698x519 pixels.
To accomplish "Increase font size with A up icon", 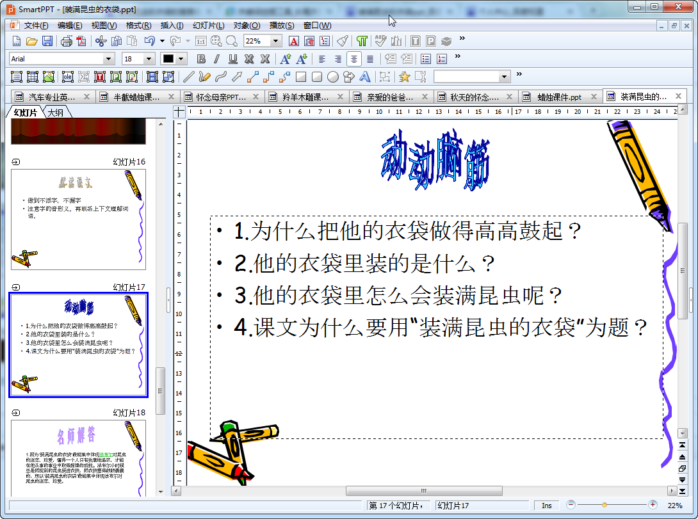I will 286,59.
